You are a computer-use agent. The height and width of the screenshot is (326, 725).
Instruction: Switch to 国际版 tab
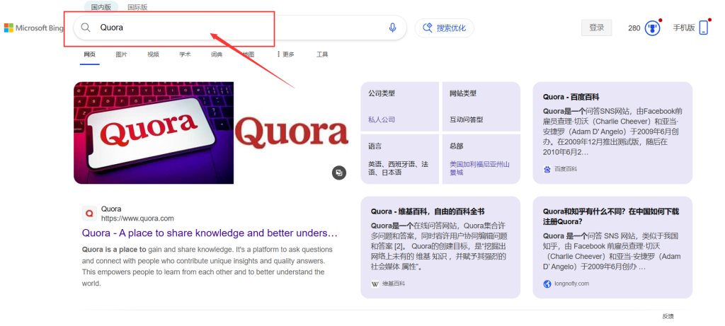[138, 7]
